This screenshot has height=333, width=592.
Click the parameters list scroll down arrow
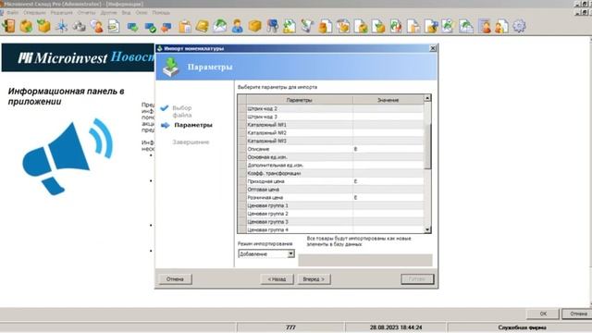427,229
